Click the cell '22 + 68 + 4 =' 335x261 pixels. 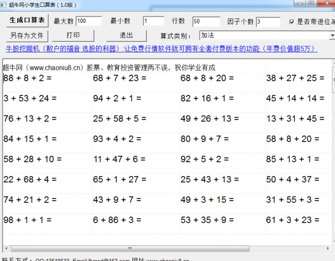47,183
